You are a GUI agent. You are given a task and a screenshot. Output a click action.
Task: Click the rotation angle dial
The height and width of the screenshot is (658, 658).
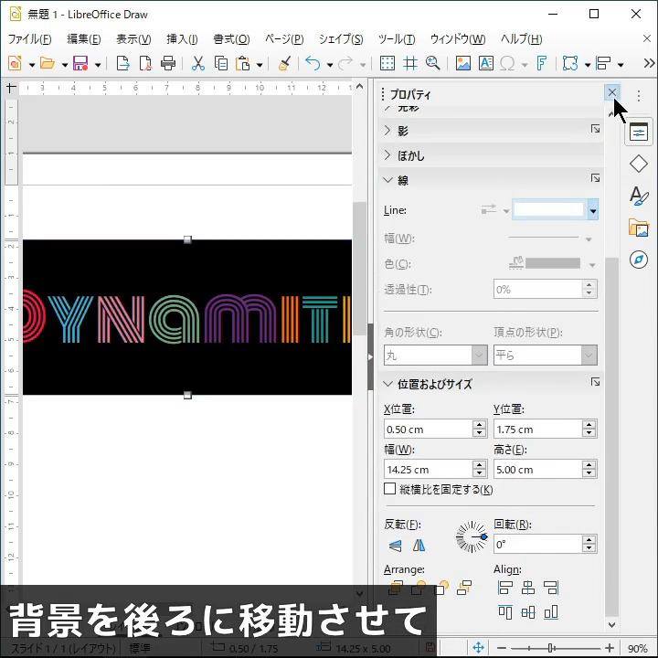click(x=472, y=536)
